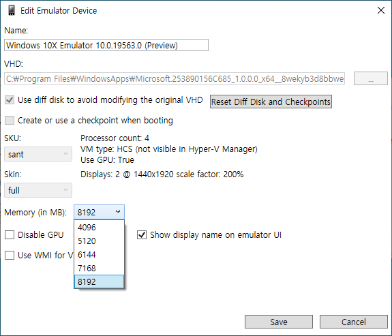Select 4096 from the memory list
The image size is (392, 336).
99,228
